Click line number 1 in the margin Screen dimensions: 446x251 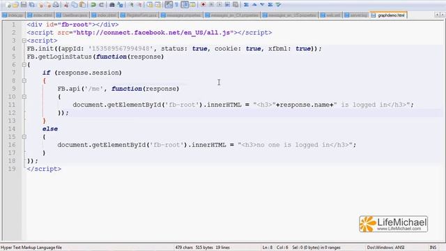(x=13, y=25)
